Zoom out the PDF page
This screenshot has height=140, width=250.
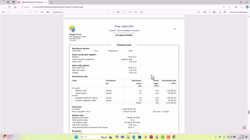click(109, 12)
